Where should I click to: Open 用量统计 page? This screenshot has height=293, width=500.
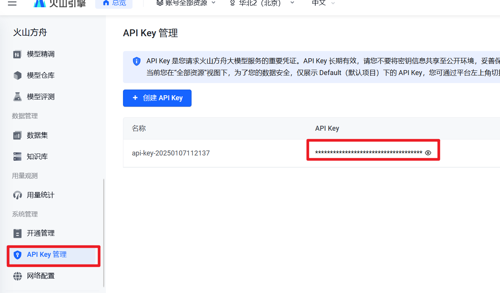(x=41, y=195)
